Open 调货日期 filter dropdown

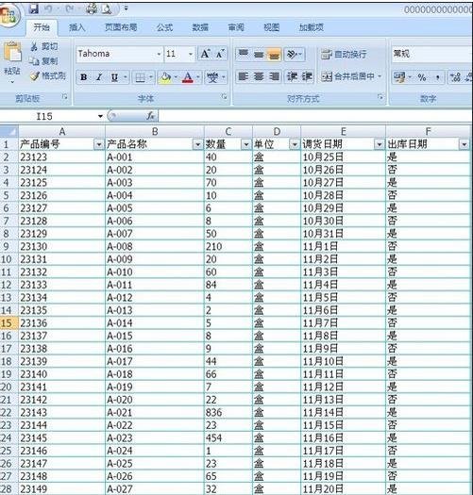tap(380, 144)
